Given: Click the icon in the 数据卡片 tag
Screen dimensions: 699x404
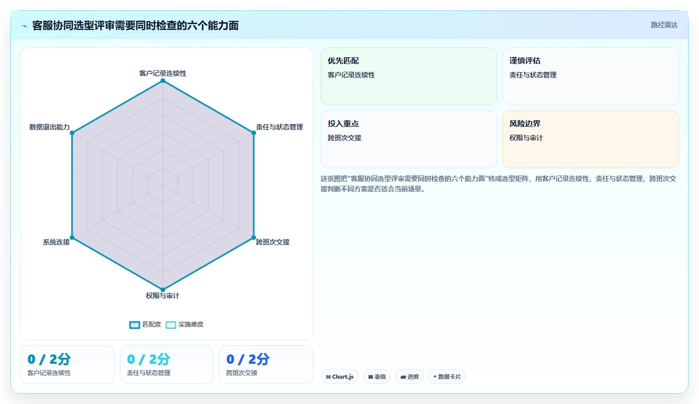Looking at the screenshot, I should (435, 377).
